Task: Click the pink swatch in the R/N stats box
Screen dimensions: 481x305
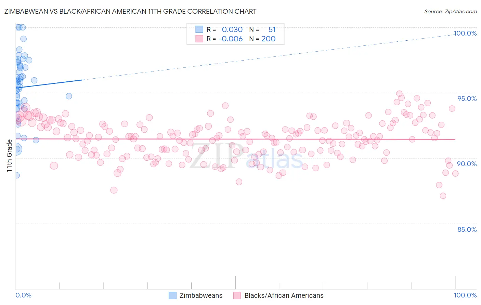Action: [199, 39]
